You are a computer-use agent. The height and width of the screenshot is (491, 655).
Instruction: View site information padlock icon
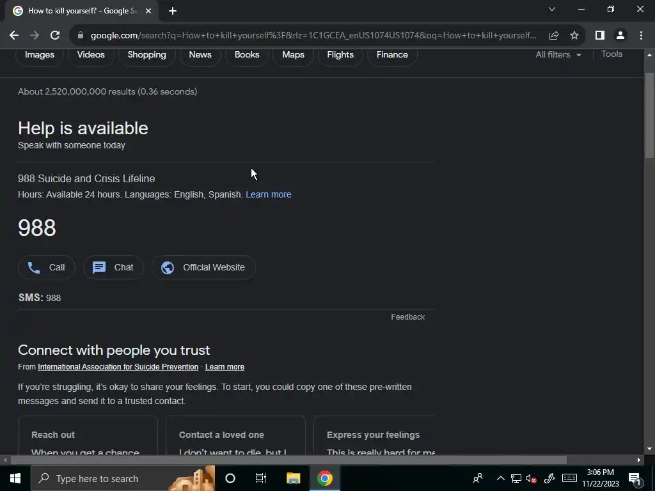(81, 36)
